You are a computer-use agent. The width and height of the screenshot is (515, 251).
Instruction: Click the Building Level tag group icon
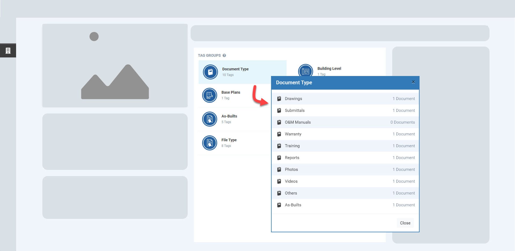(305, 71)
